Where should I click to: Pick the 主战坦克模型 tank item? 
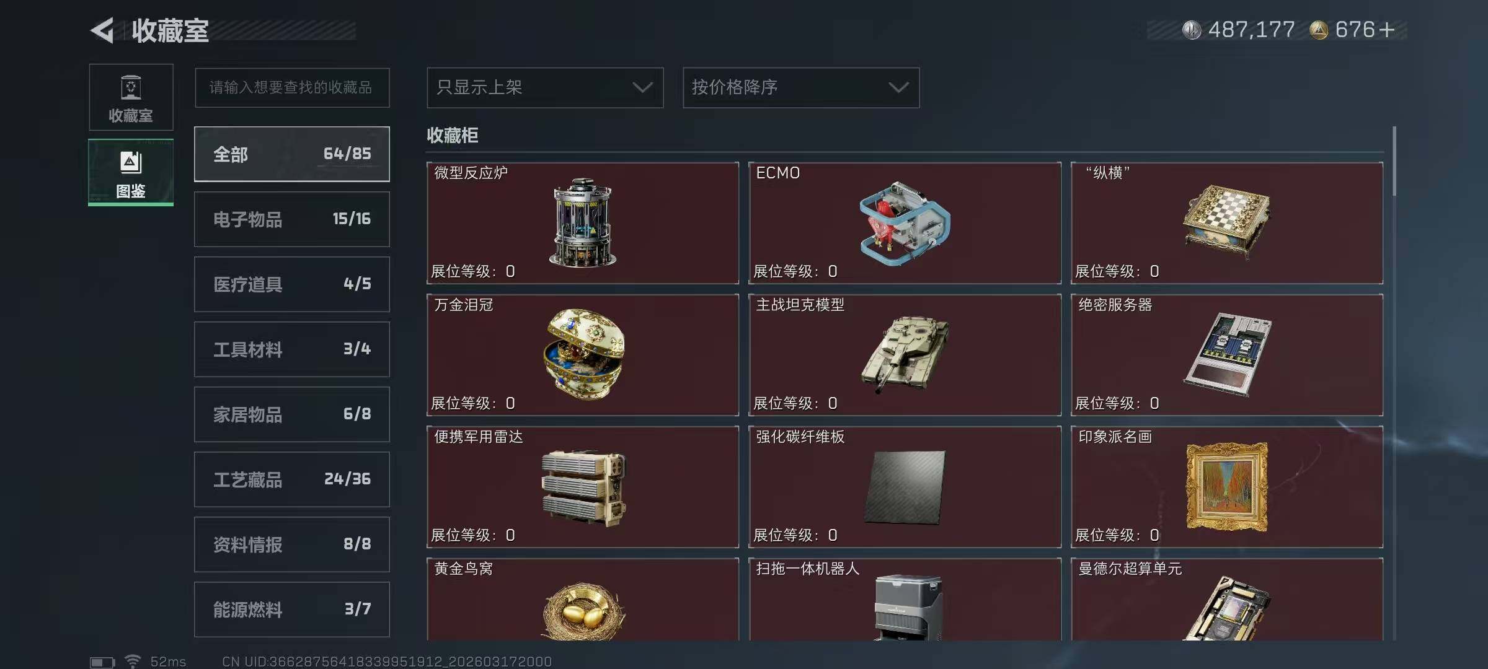tap(905, 354)
